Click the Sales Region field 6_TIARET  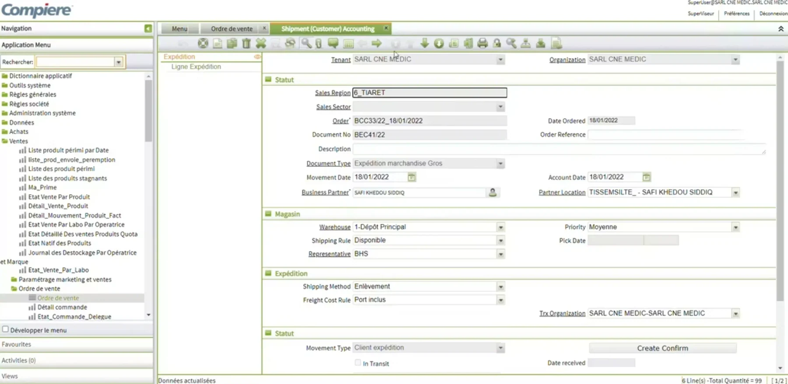[429, 93]
